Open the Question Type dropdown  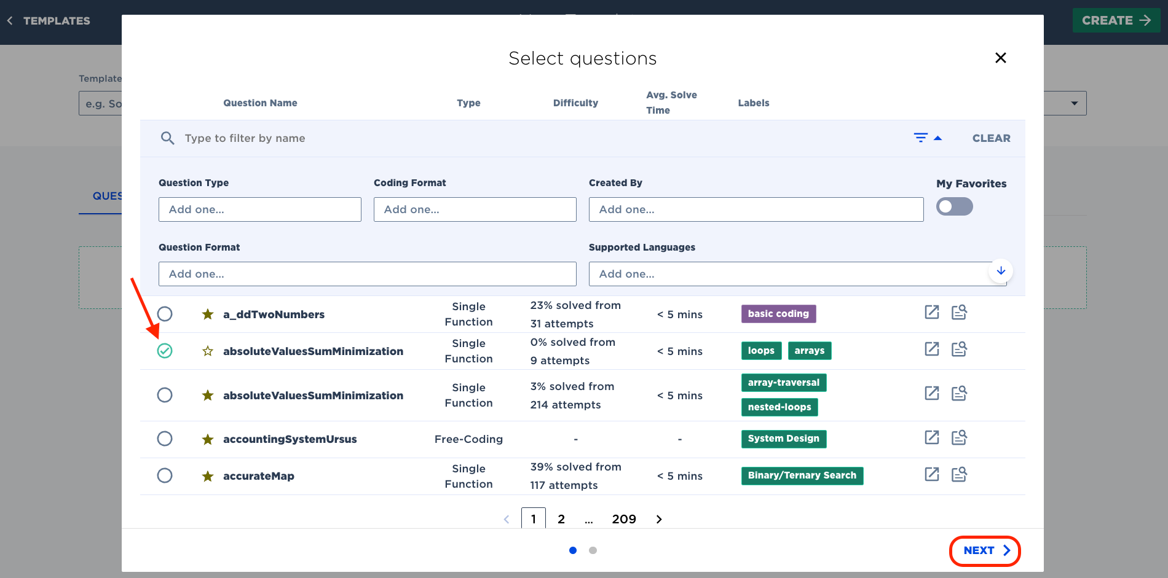point(260,209)
